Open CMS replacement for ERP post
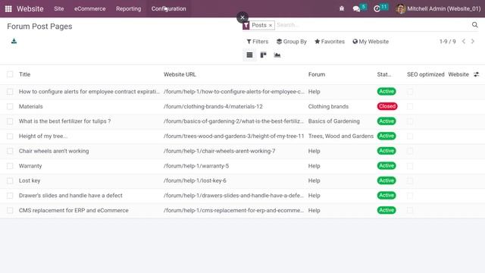Viewport: 485px width, 273px height. click(74, 210)
